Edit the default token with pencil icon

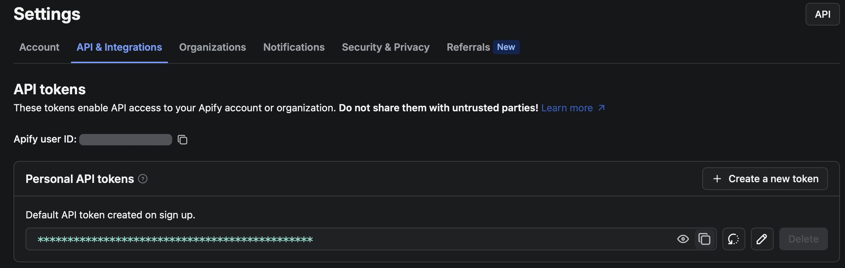[x=762, y=239]
